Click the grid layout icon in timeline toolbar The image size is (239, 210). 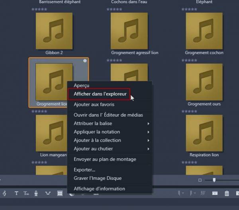click(60, 194)
